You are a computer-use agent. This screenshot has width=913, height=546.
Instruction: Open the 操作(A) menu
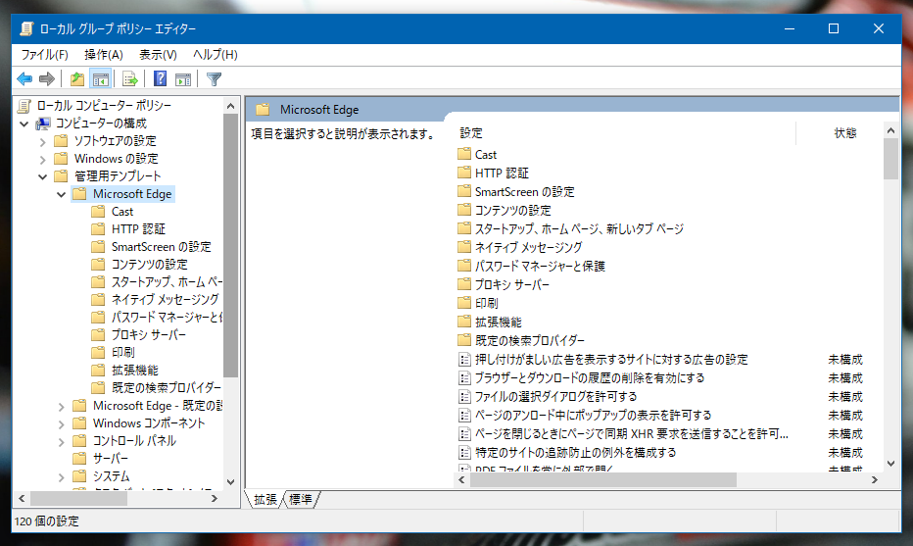104,55
